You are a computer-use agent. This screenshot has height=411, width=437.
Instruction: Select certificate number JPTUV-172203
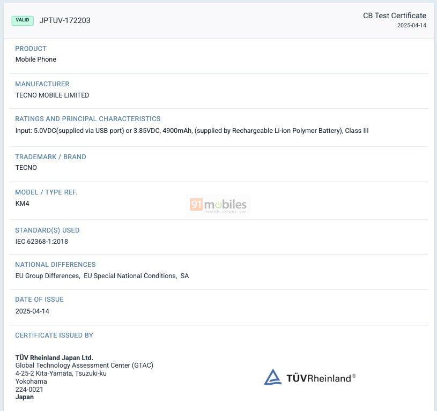point(65,20)
